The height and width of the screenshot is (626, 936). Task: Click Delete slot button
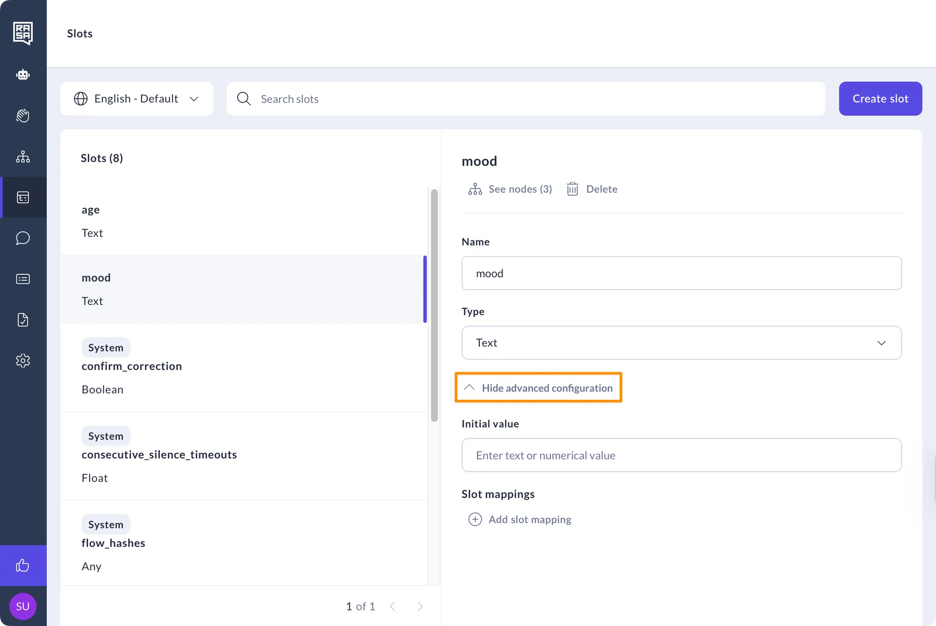coord(592,189)
